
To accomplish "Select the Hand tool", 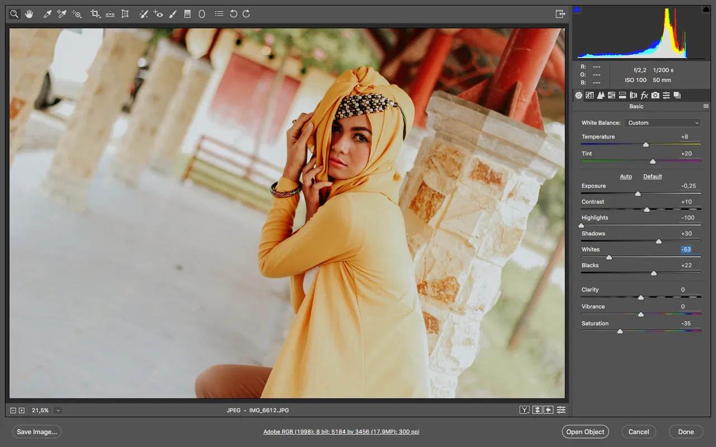I will [x=29, y=13].
